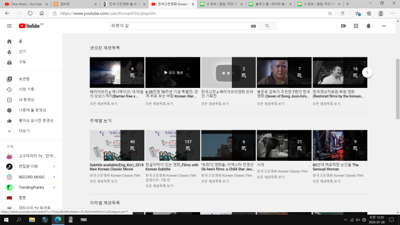Click the YouTube logo
This screenshot has width=400, height=225.
29,26
